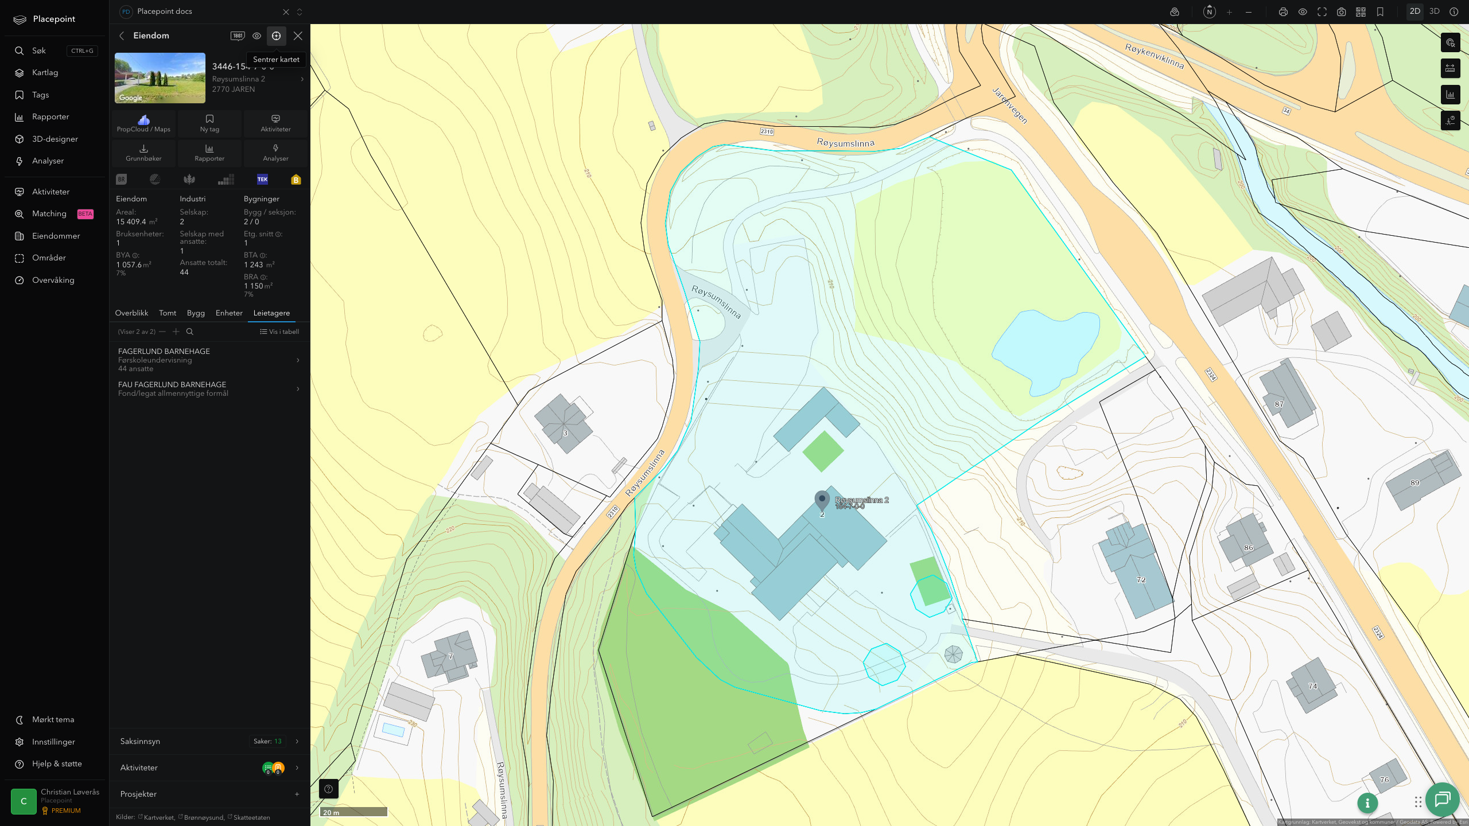
Task: Search tenants with the magnifier icon
Action: 190,332
